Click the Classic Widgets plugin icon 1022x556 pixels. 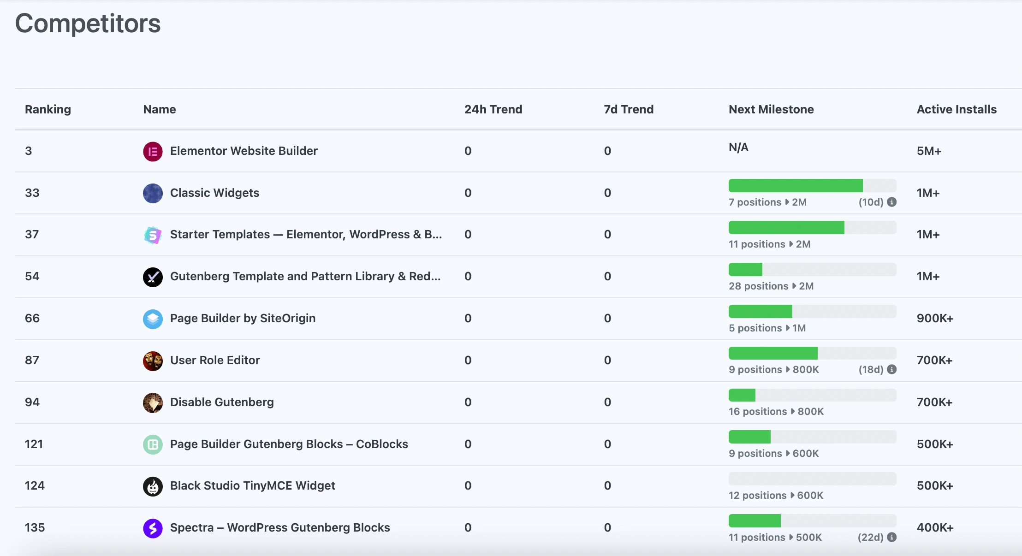153,193
